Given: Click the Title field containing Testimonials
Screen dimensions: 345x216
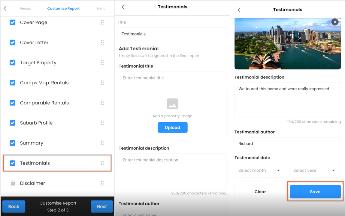Looking at the screenshot, I should pos(172,34).
